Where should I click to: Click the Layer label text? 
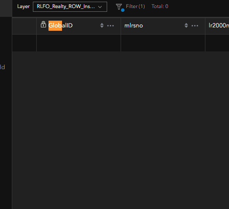(23, 7)
